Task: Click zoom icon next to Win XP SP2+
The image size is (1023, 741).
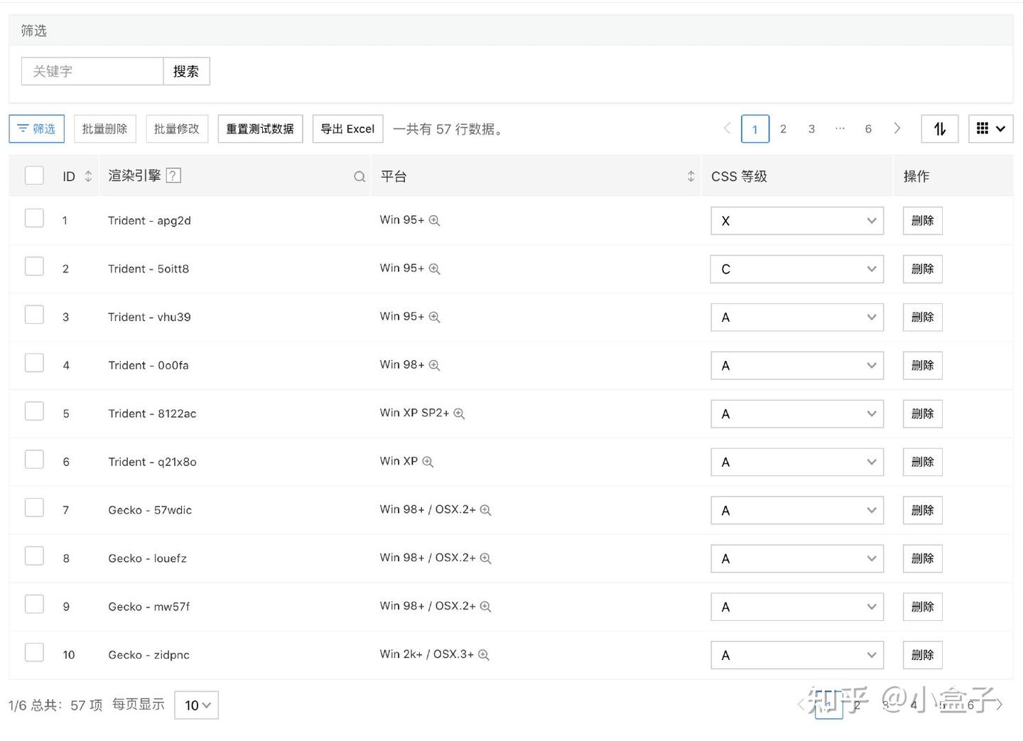Action: [459, 413]
